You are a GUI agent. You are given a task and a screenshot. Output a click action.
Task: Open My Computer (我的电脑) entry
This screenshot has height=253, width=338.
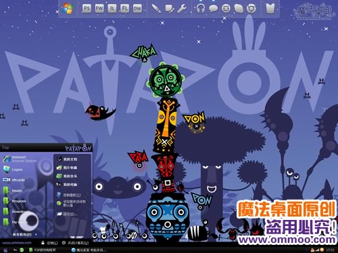click(x=67, y=184)
